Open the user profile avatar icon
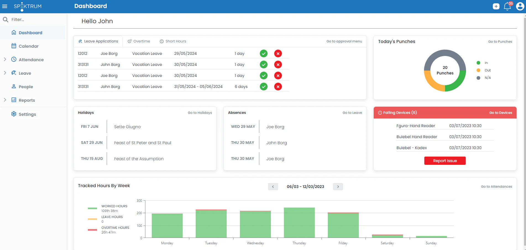Viewport: 526px width, 250px height. point(520,6)
